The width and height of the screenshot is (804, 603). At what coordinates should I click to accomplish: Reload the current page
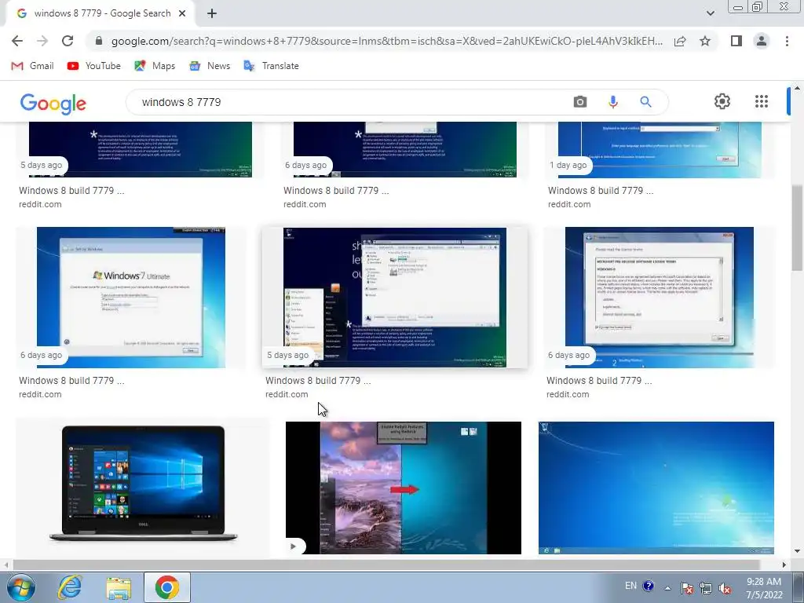point(68,41)
